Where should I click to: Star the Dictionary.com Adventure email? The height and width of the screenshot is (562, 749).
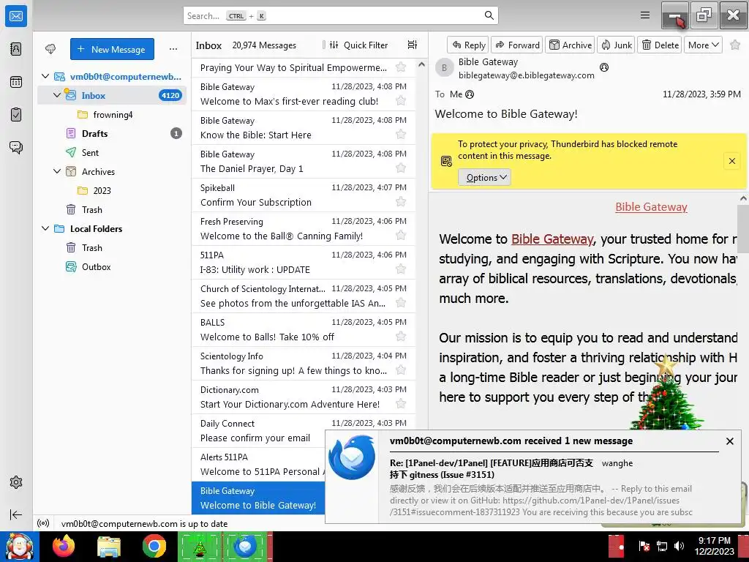click(x=401, y=403)
